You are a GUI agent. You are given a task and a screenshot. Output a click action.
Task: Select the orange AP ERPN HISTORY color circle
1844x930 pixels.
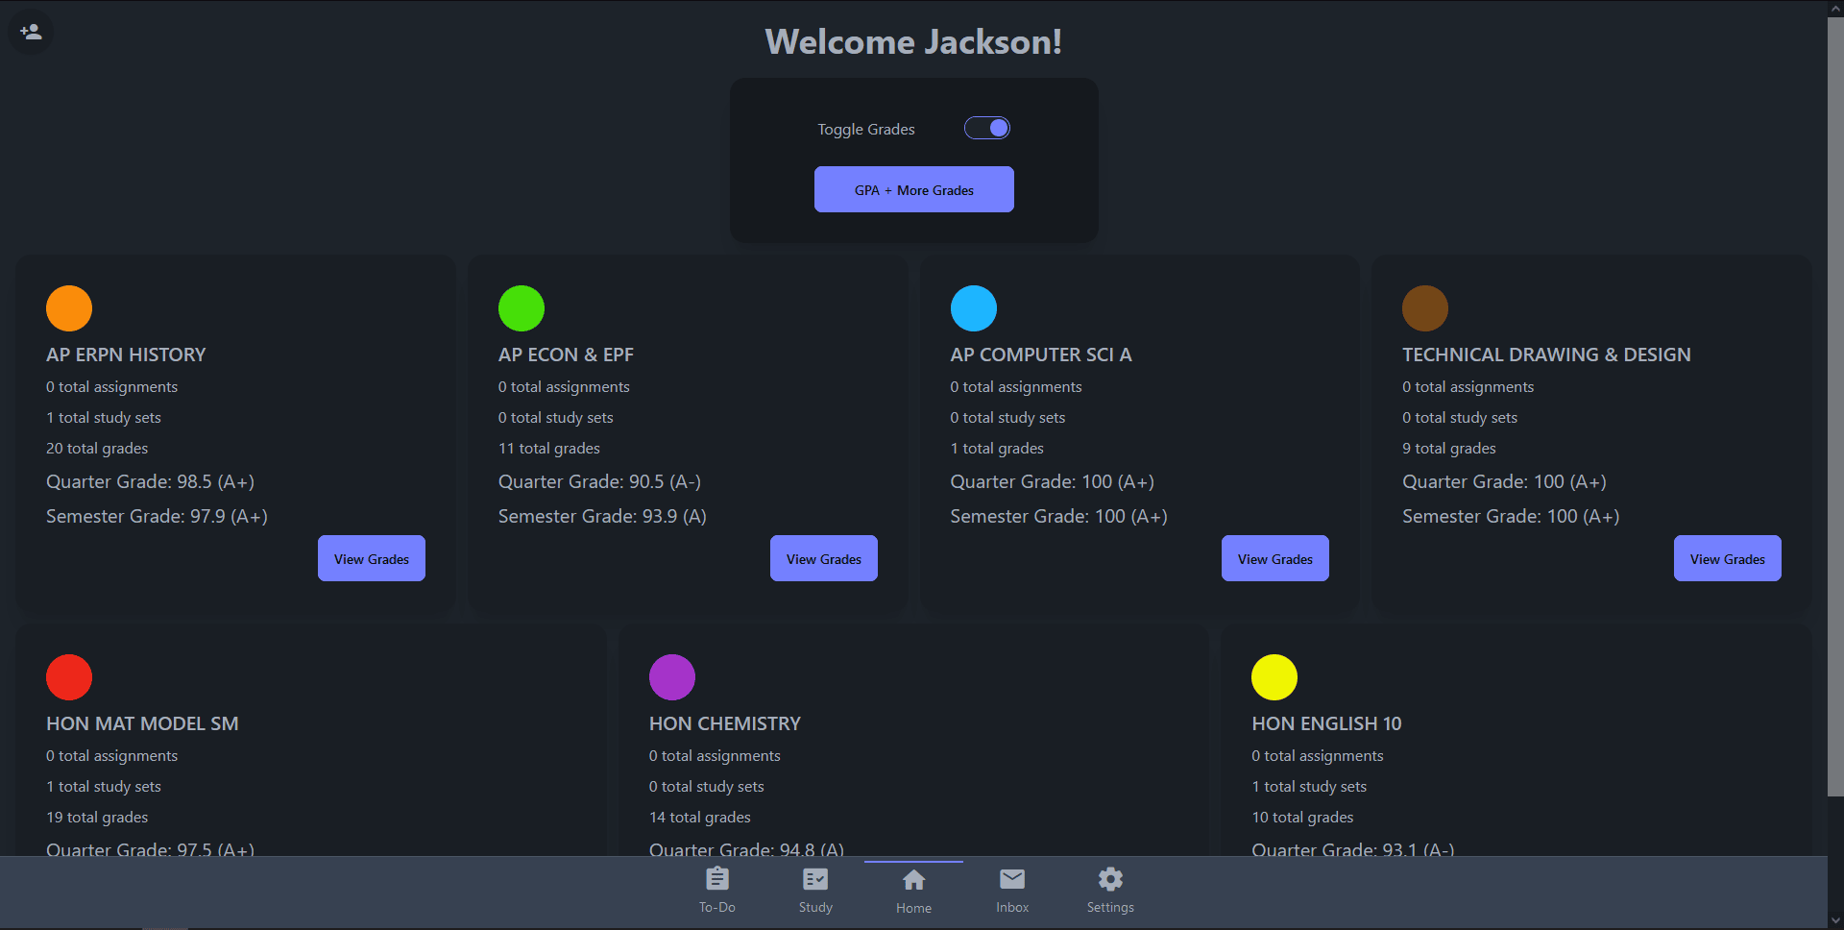click(69, 308)
